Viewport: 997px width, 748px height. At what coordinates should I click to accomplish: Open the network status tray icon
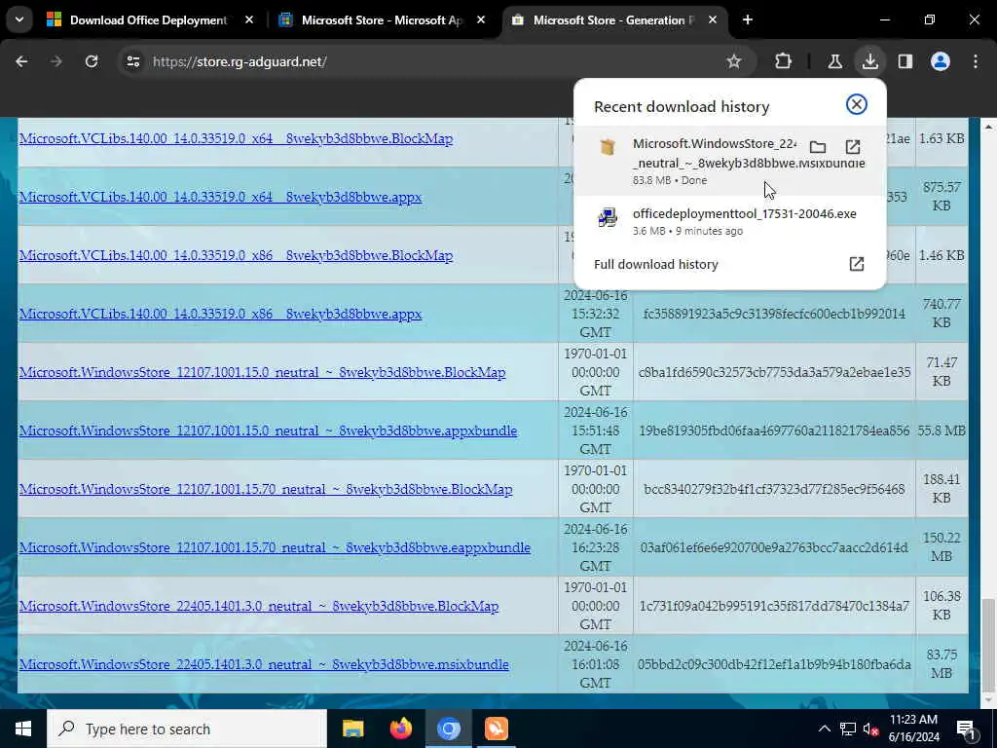tap(848, 729)
